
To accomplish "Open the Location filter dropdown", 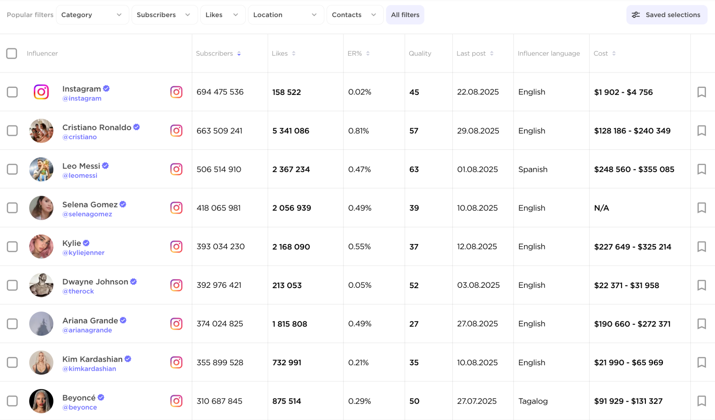I will pos(286,15).
